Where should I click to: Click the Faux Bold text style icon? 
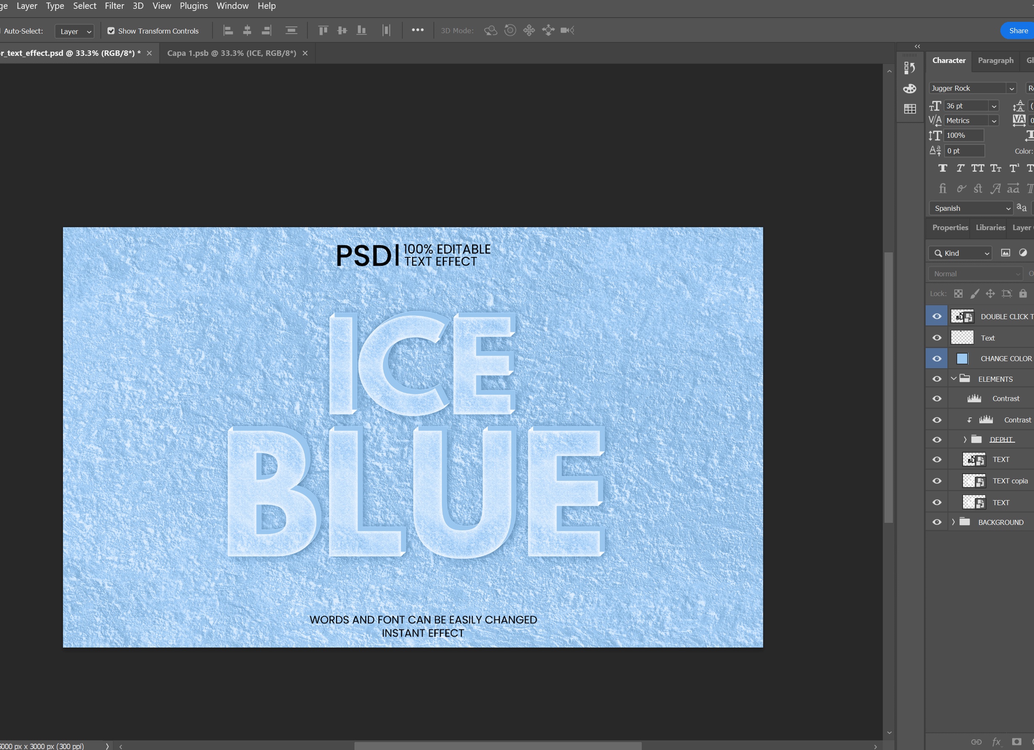click(942, 168)
